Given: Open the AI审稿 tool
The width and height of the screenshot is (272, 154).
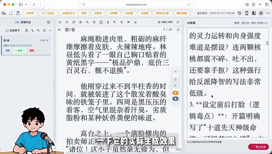Looking at the screenshot, I should (x=113, y=13).
